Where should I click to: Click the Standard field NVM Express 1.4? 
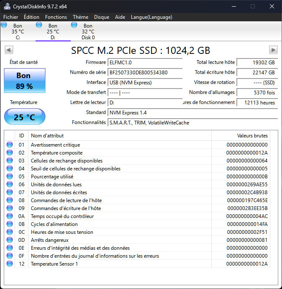click(192, 113)
